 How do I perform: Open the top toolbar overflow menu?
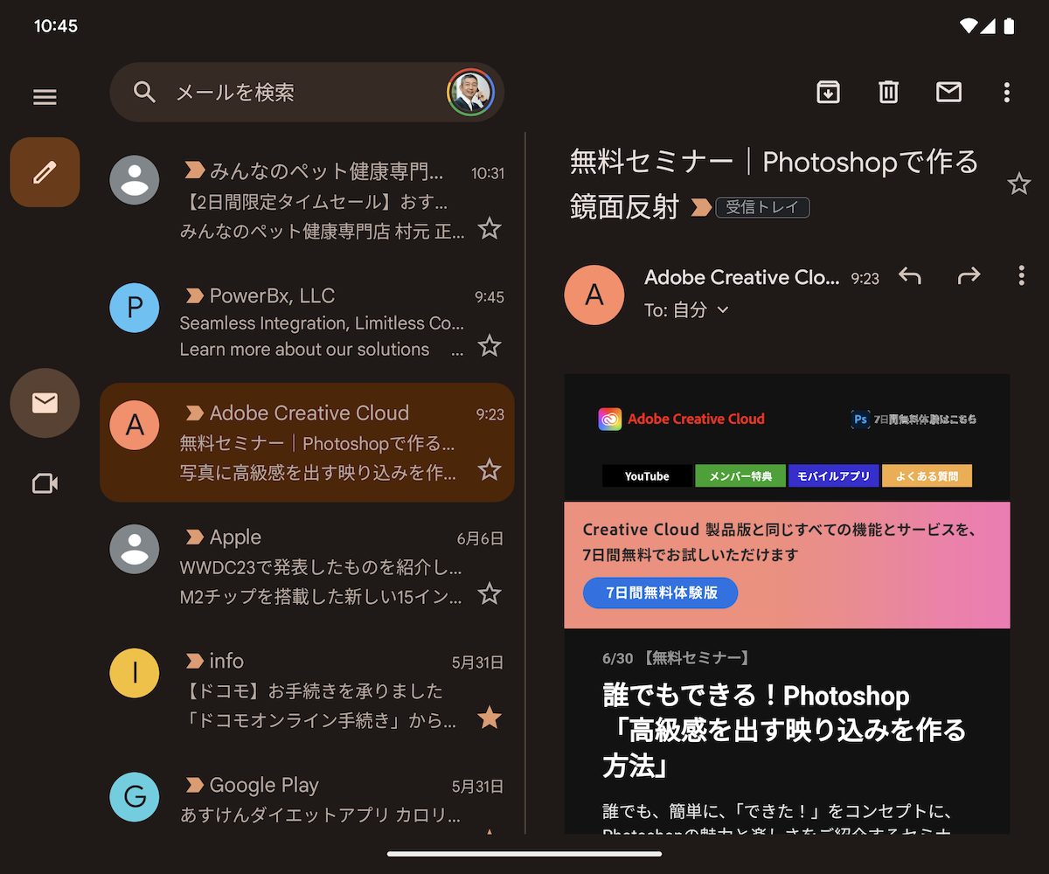tap(1007, 92)
